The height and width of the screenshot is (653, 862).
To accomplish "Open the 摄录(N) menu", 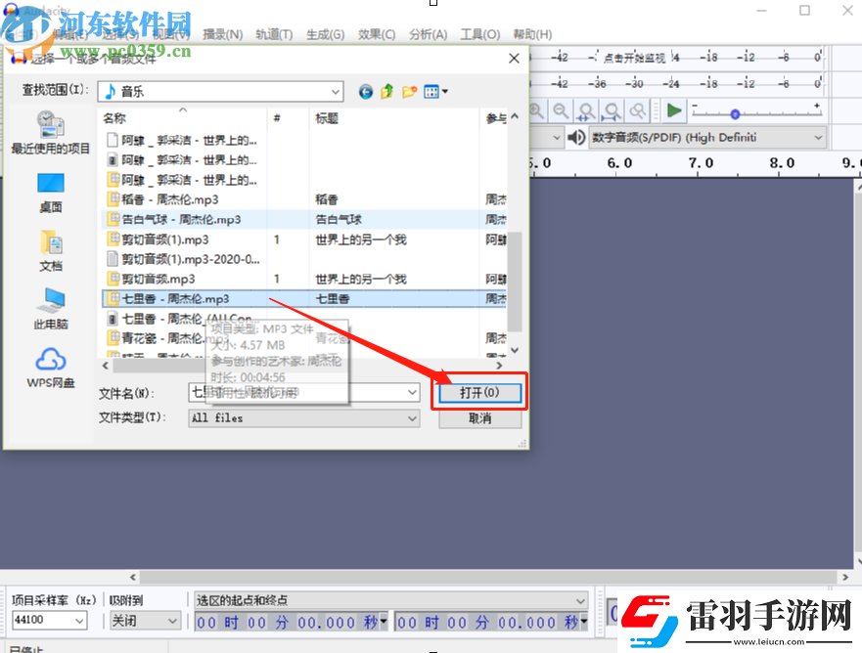I will pyautogui.click(x=223, y=34).
